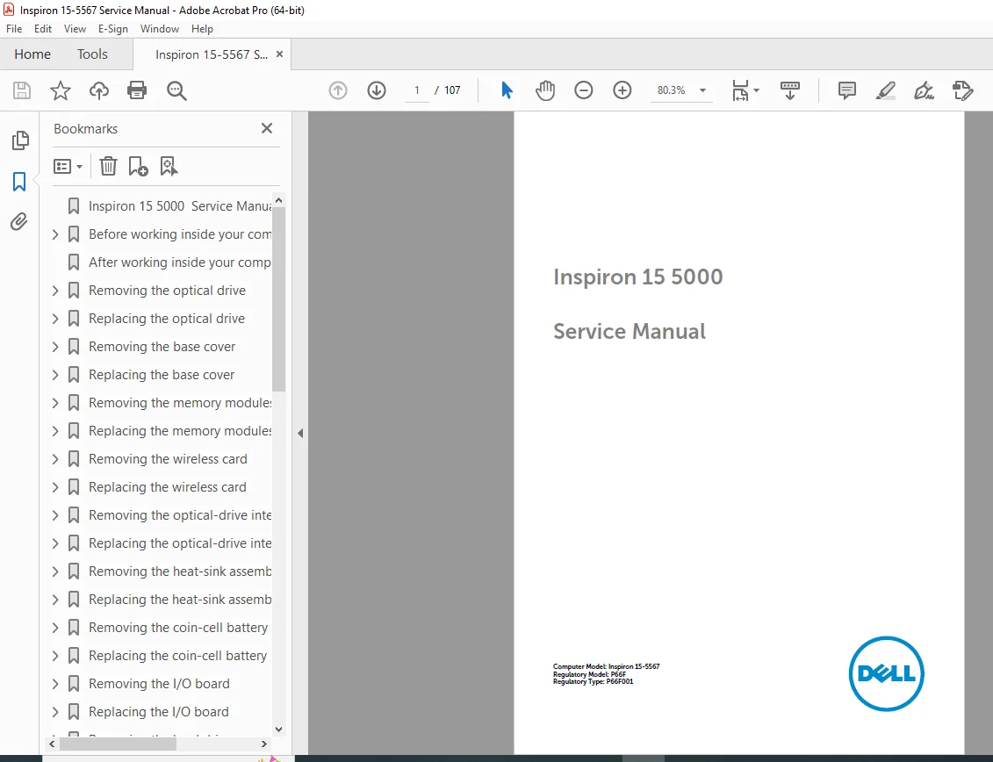This screenshot has width=993, height=762.
Task: Add a comment sticky note
Action: tap(846, 90)
